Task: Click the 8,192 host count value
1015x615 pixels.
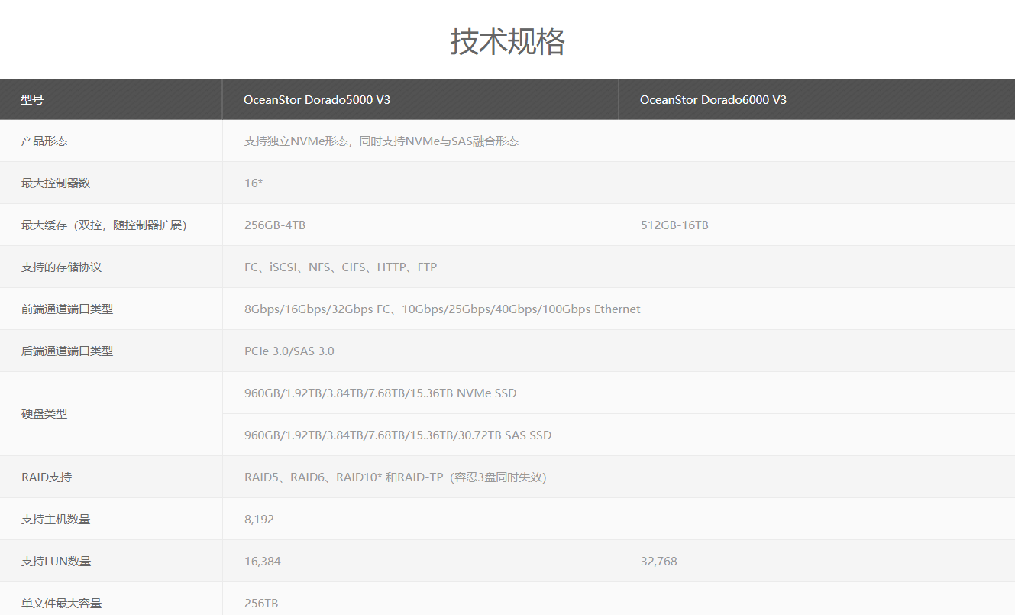Action: [259, 520]
